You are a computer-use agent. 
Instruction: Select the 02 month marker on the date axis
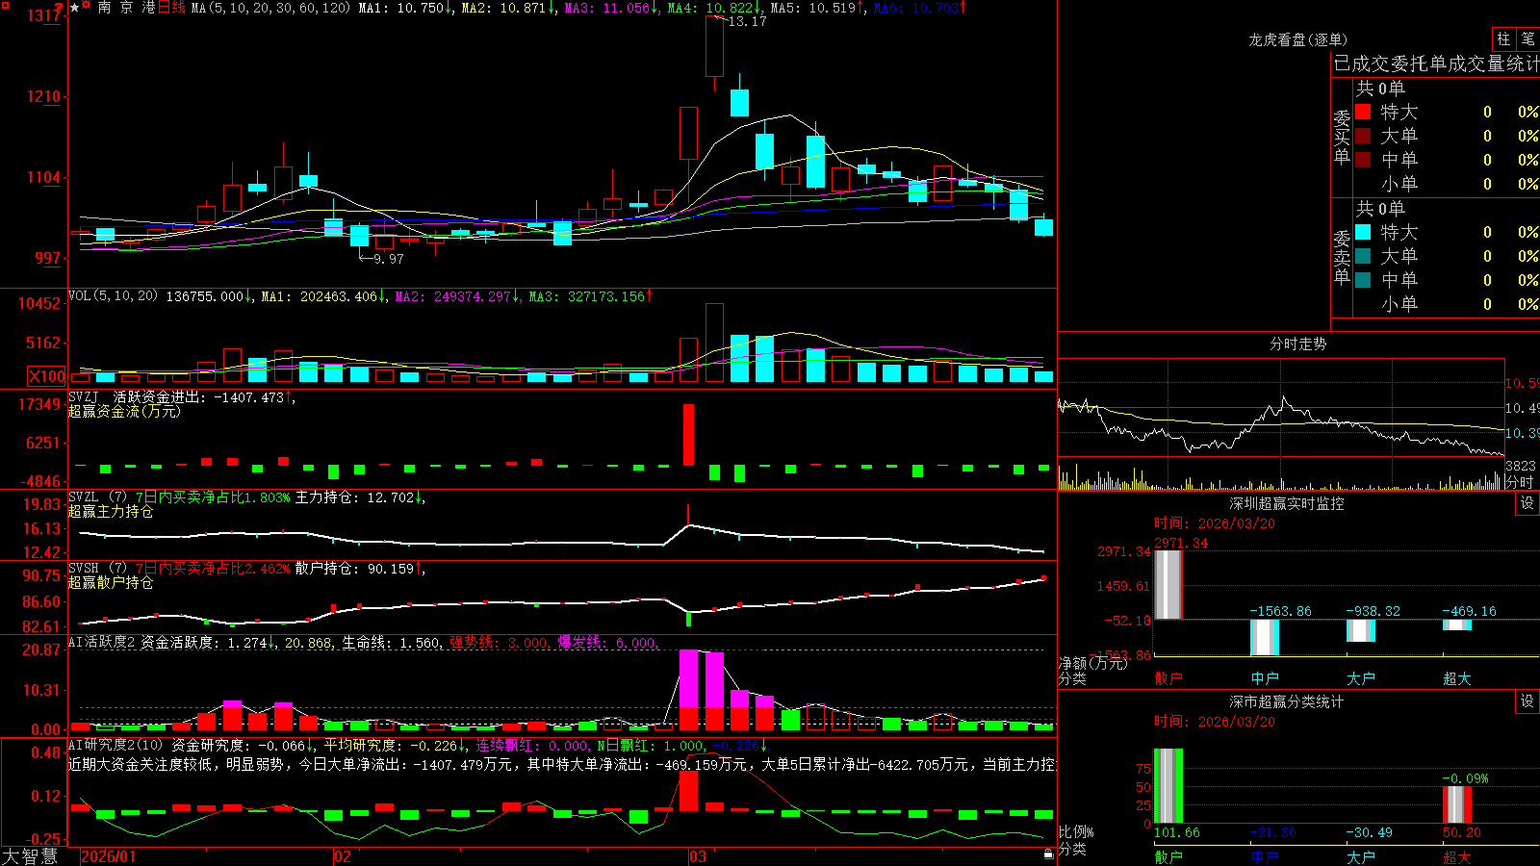[343, 856]
